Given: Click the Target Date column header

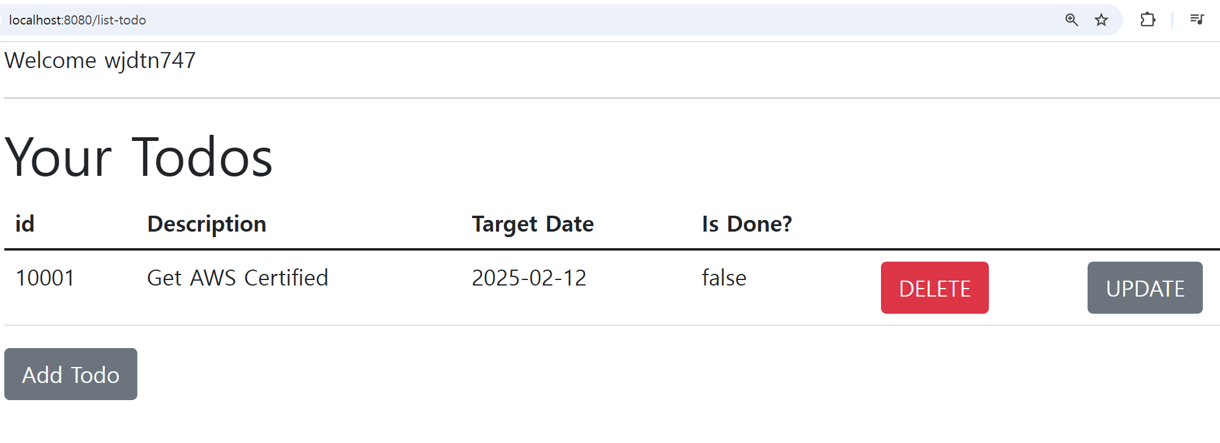Looking at the screenshot, I should [532, 224].
